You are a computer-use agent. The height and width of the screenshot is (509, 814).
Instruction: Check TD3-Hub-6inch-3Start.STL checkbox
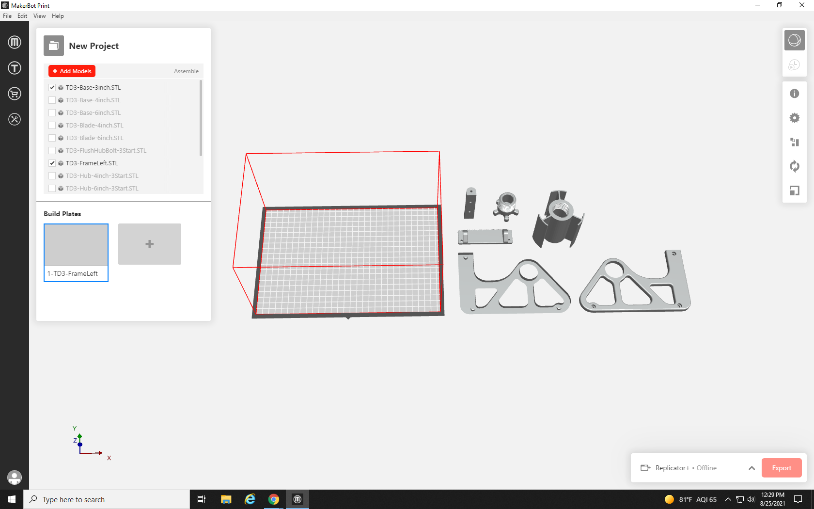click(52, 189)
